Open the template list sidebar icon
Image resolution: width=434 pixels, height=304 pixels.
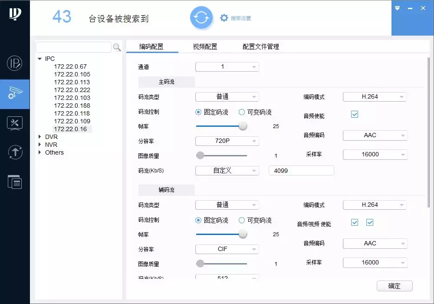(x=15, y=182)
